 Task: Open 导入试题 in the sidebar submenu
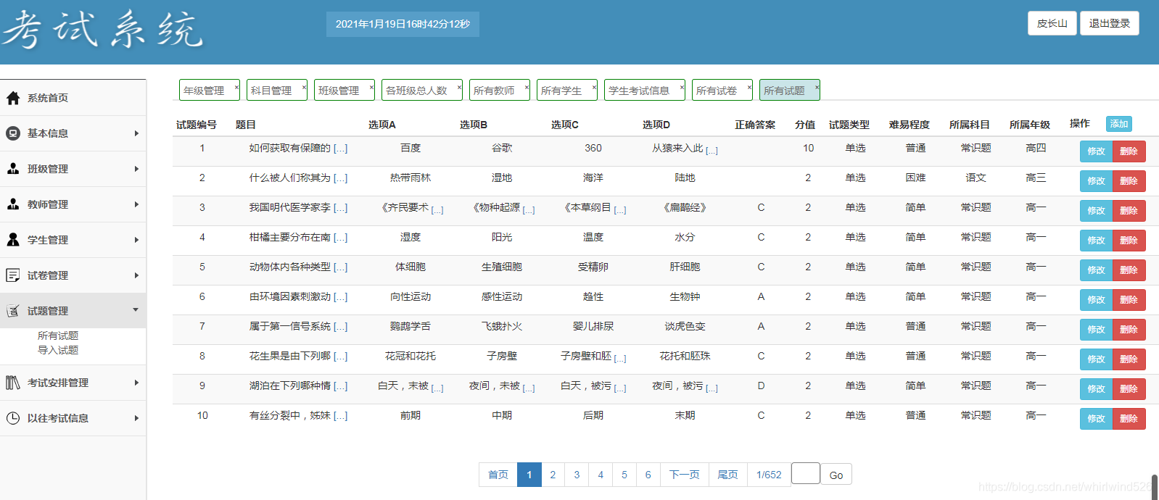[58, 350]
